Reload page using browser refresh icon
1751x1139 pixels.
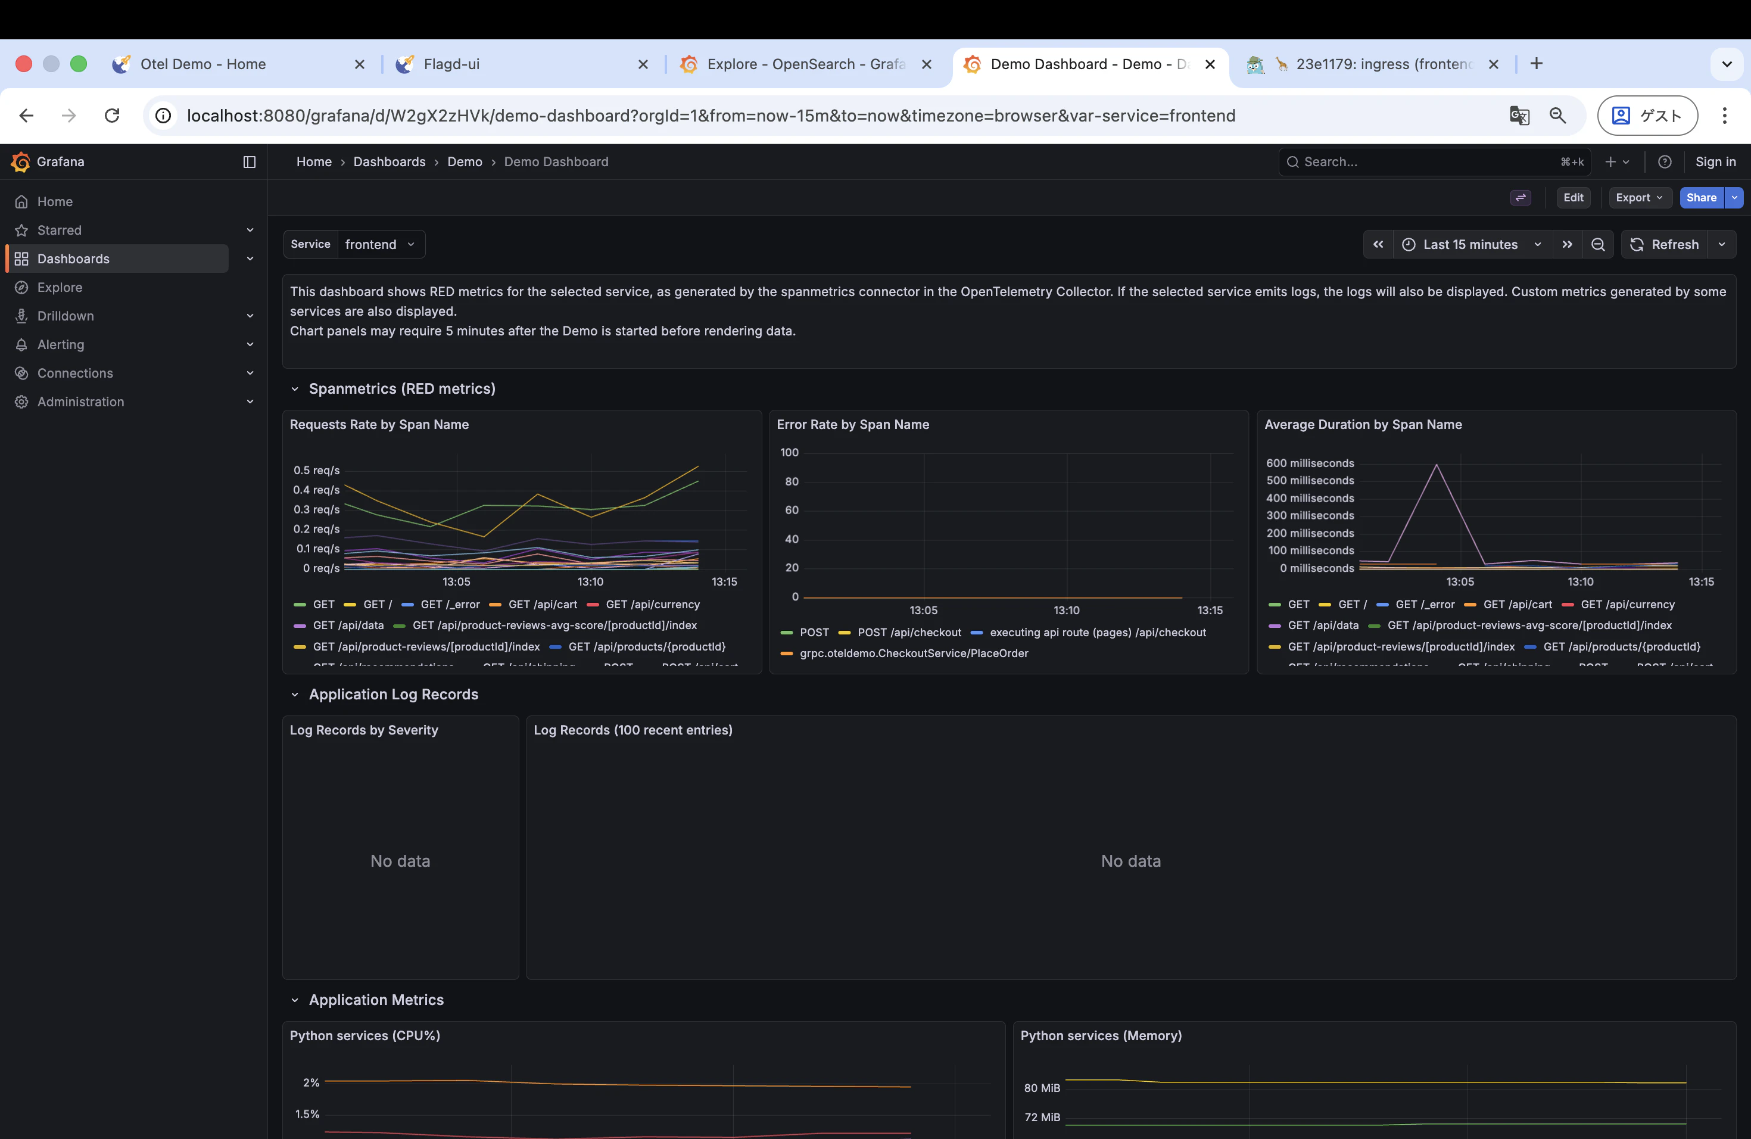112,116
